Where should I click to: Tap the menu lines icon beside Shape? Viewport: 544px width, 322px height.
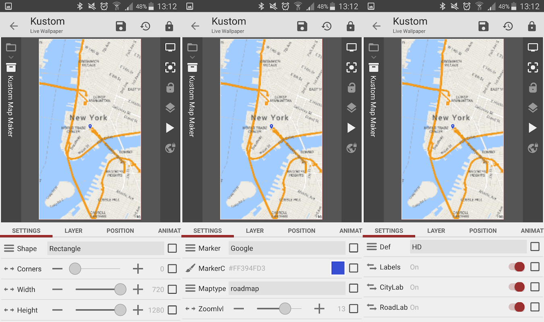click(9, 248)
